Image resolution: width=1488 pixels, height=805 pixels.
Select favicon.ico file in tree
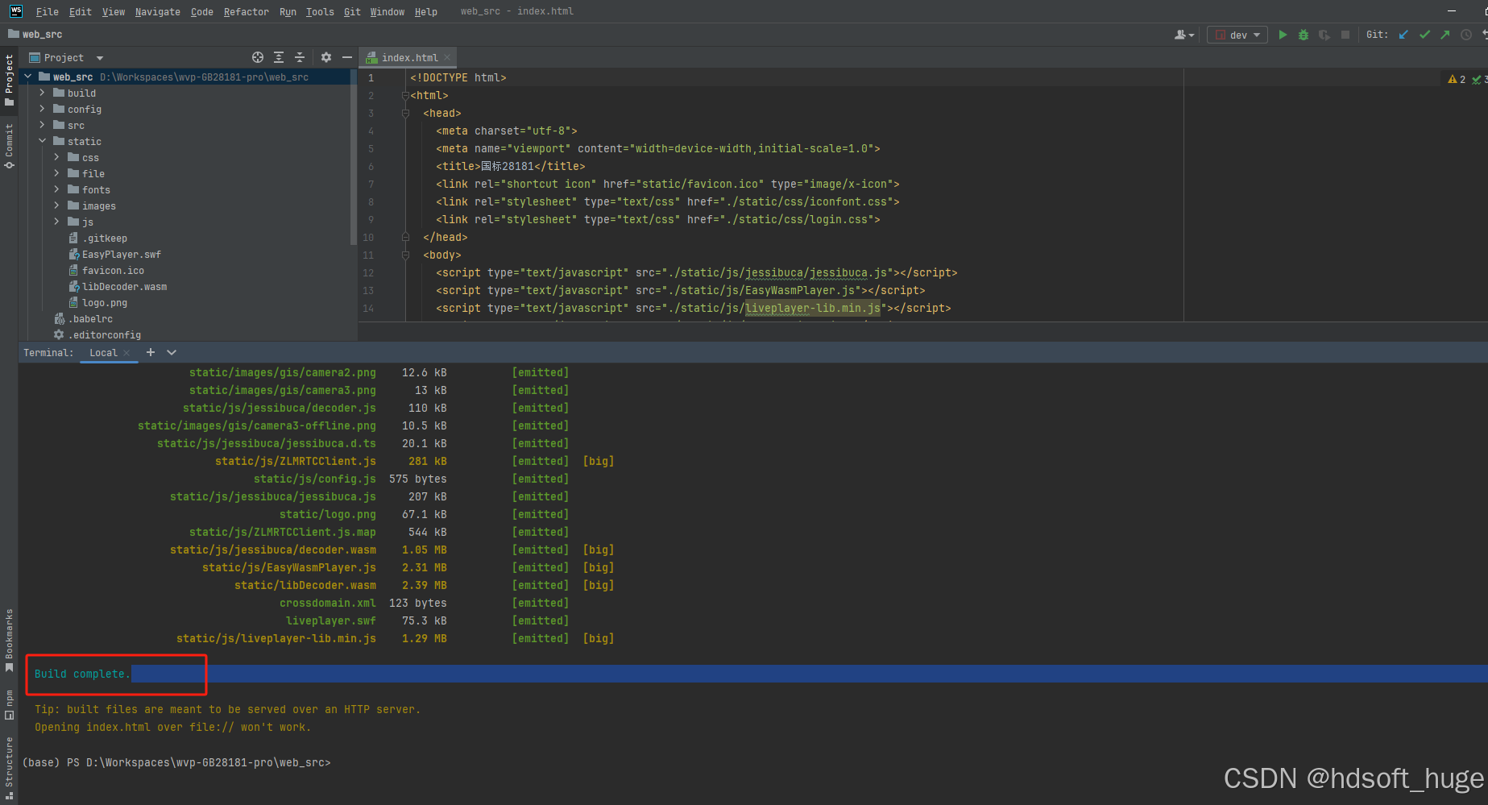(x=113, y=271)
